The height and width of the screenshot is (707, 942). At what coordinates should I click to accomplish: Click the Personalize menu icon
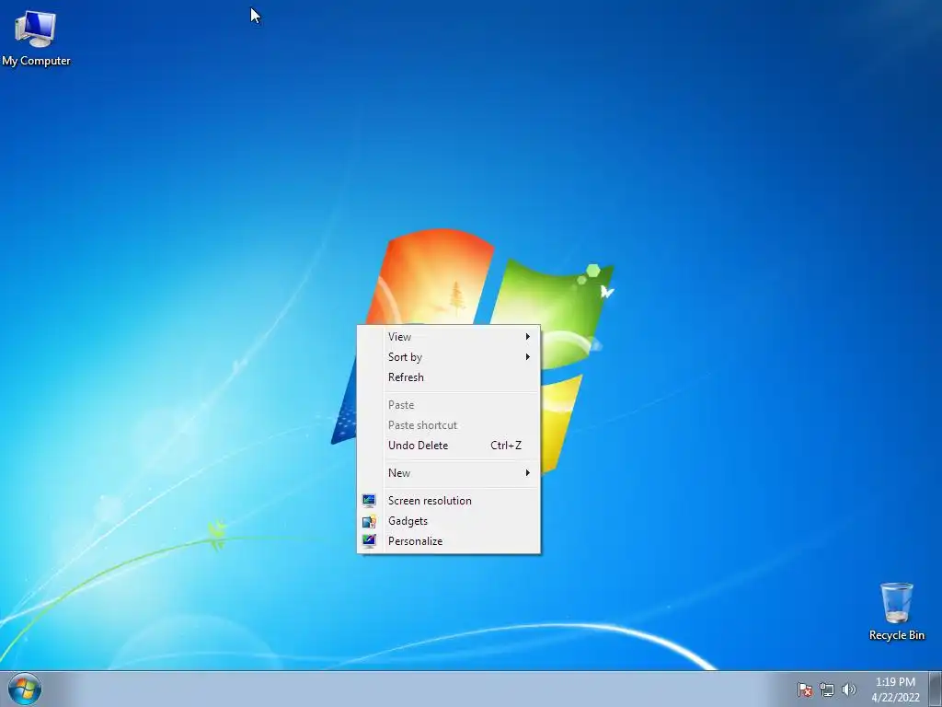tap(369, 540)
